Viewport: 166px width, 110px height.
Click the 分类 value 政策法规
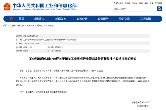[58, 51]
